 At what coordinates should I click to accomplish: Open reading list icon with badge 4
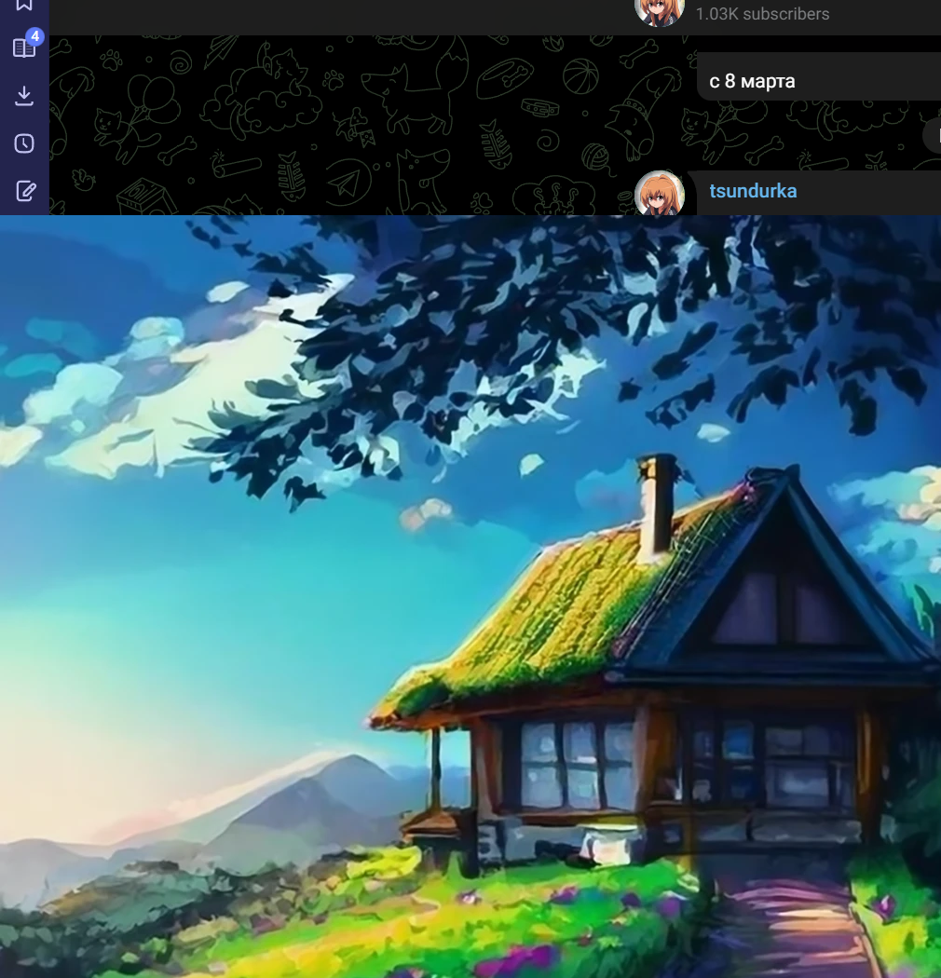[24, 48]
